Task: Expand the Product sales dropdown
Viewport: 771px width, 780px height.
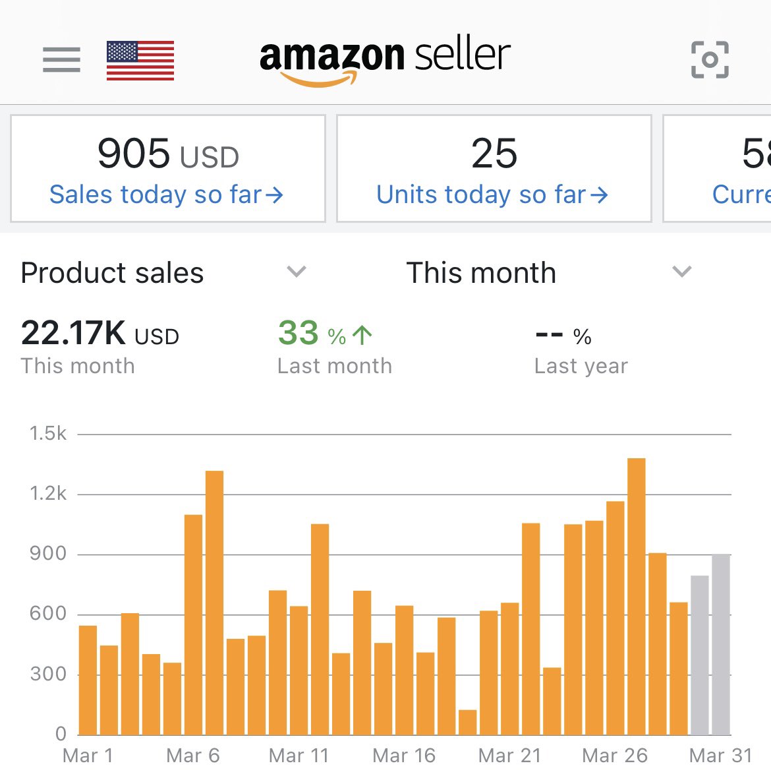Action: tap(163, 272)
